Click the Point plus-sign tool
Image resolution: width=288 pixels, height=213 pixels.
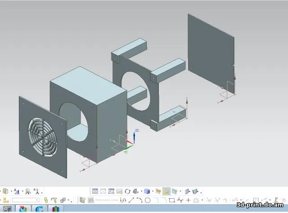(x=188, y=200)
